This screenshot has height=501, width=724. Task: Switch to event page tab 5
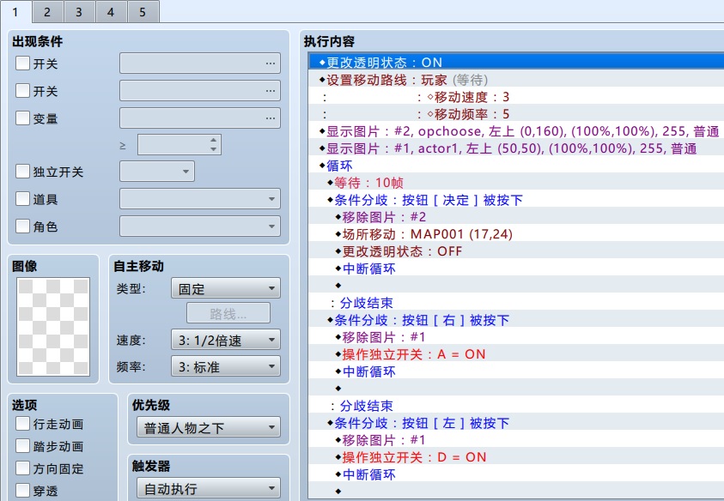click(143, 12)
